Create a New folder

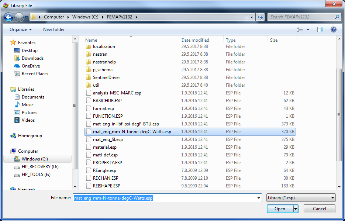[x=54, y=30]
